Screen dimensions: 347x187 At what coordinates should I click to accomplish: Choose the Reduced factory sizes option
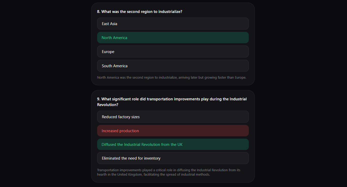pyautogui.click(x=173, y=117)
